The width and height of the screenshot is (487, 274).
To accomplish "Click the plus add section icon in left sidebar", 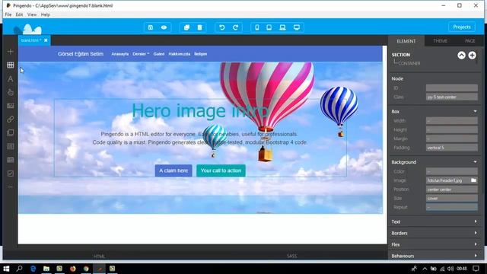I will 10,52.
